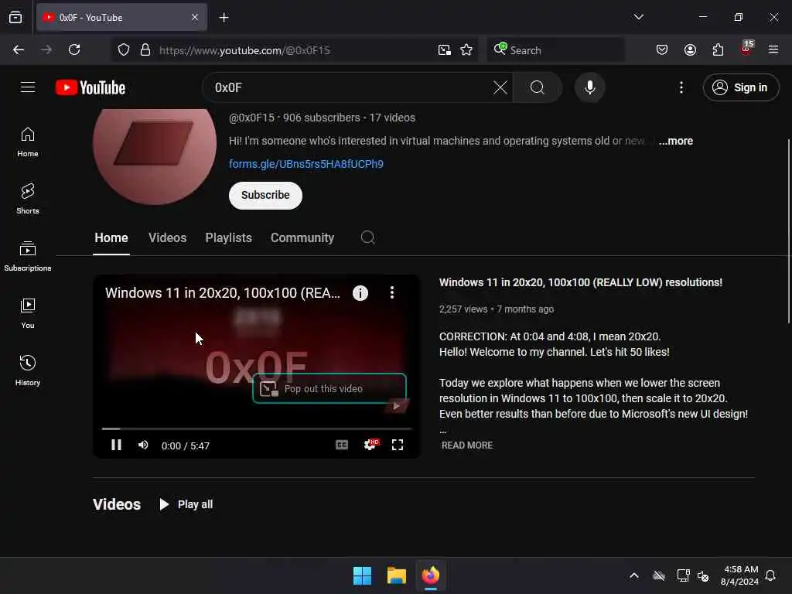The height and width of the screenshot is (594, 792).
Task: Open the notification bell in the taskbar
Action: point(770,575)
